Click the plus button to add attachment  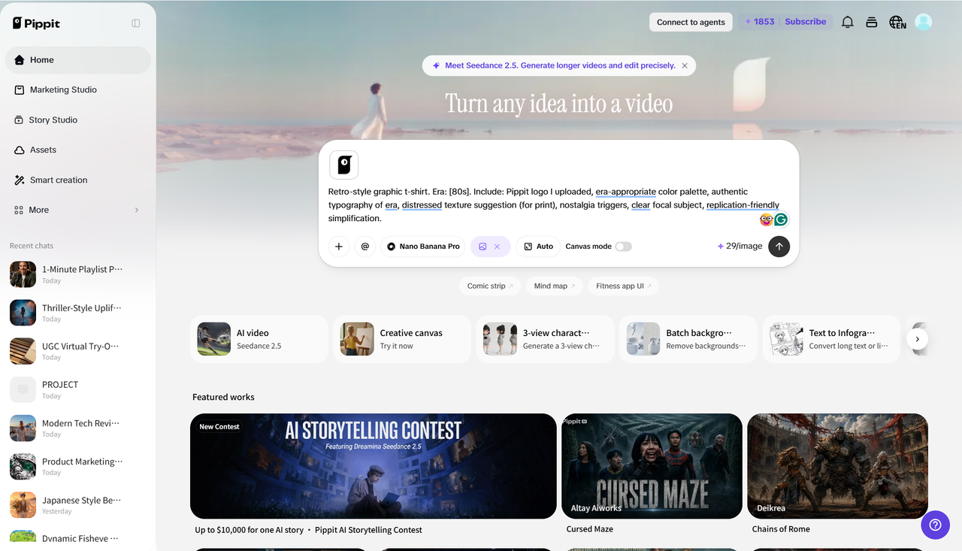tap(339, 247)
